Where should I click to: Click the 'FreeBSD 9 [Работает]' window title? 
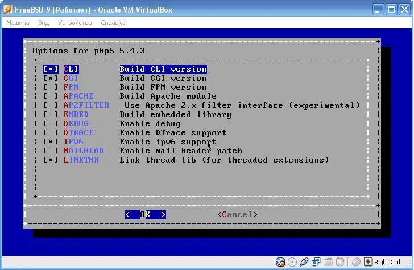(x=53, y=10)
